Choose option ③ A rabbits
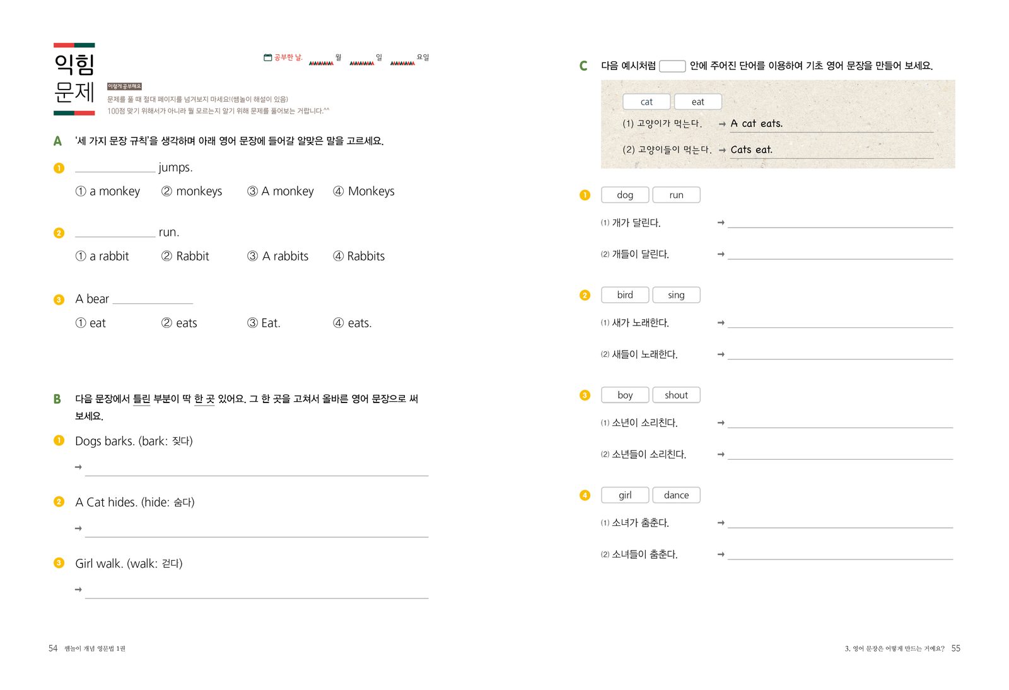Screen dimensions: 1009x690 point(277,256)
